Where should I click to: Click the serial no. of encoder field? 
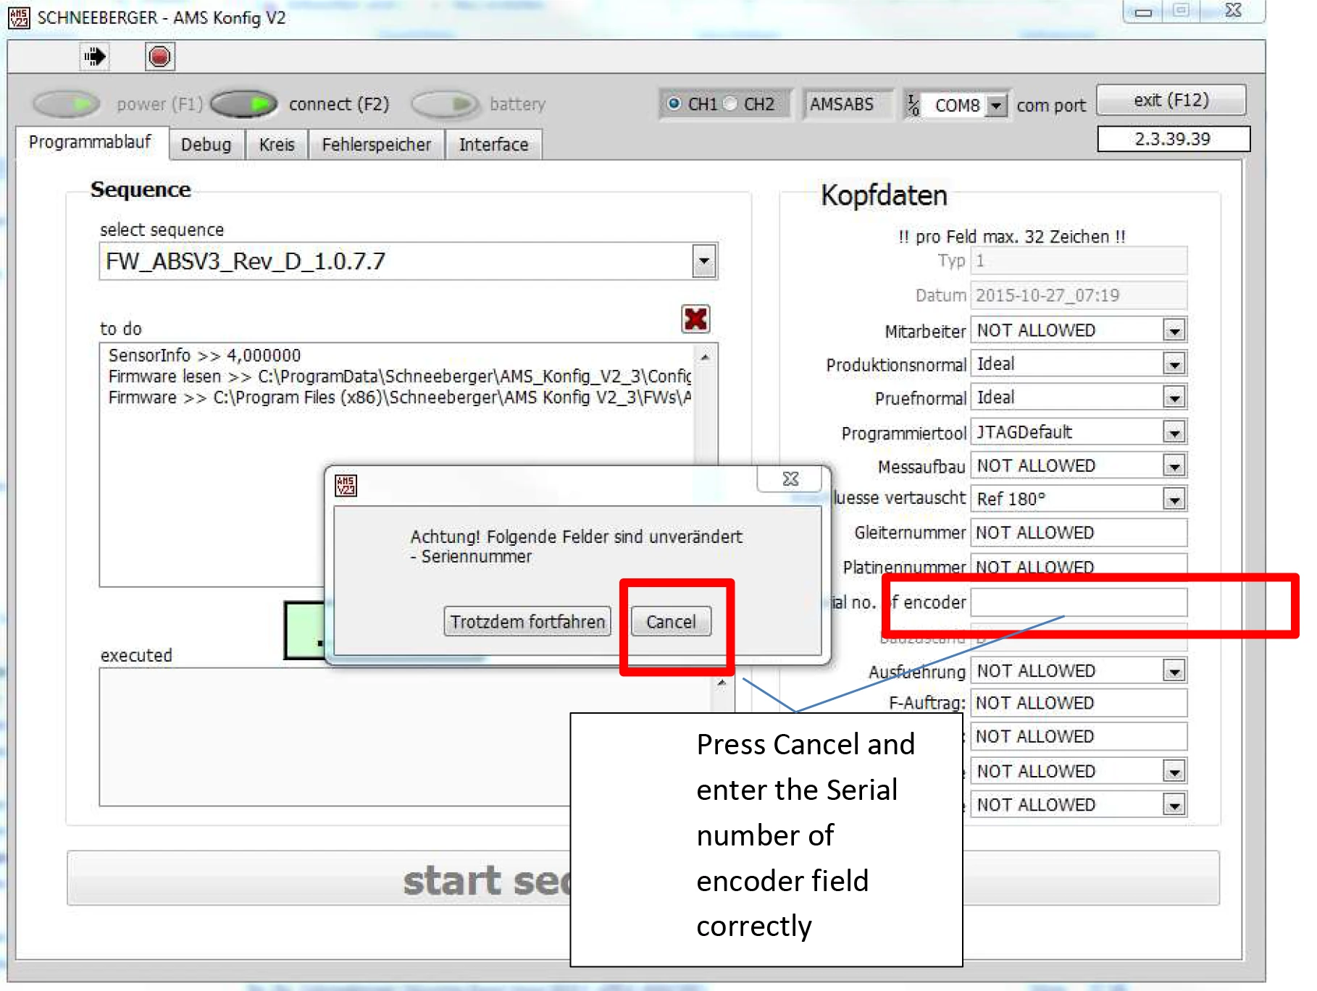click(x=1078, y=602)
